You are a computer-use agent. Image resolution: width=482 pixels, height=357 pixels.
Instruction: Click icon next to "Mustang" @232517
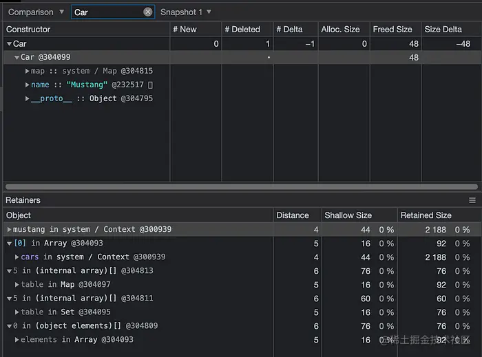(150, 85)
